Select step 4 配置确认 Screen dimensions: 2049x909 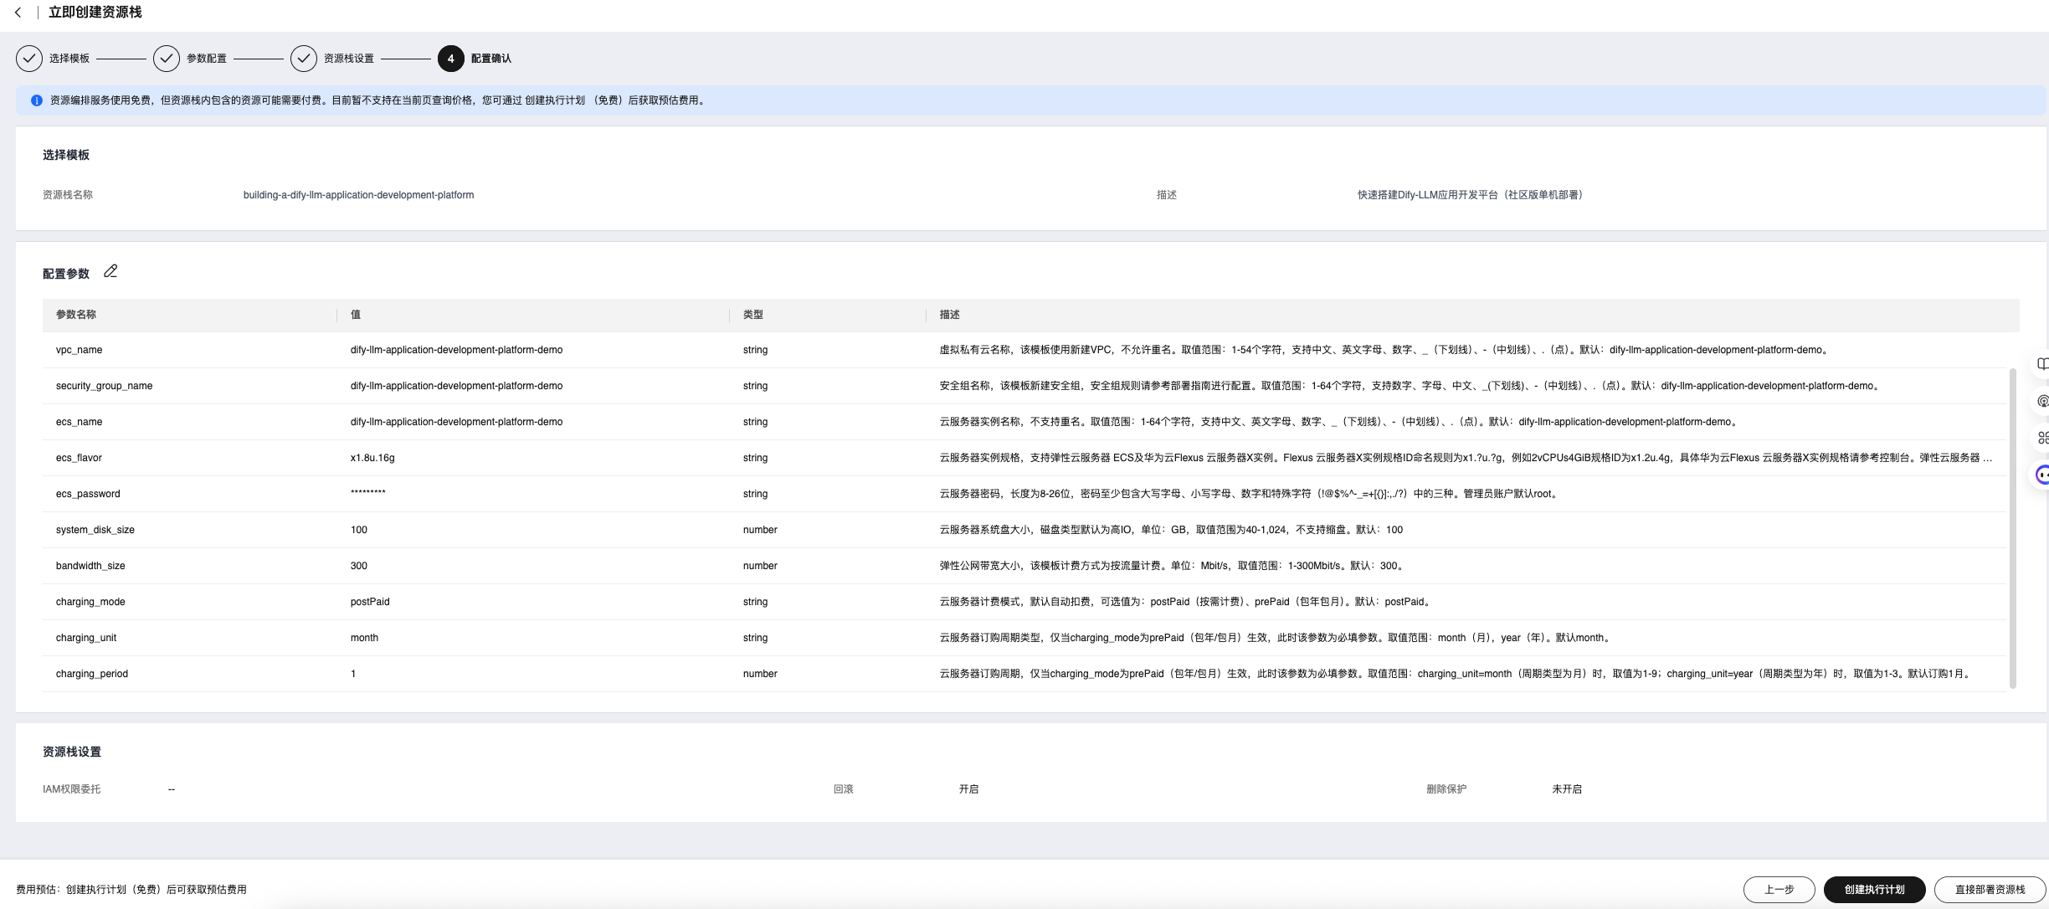point(451,59)
